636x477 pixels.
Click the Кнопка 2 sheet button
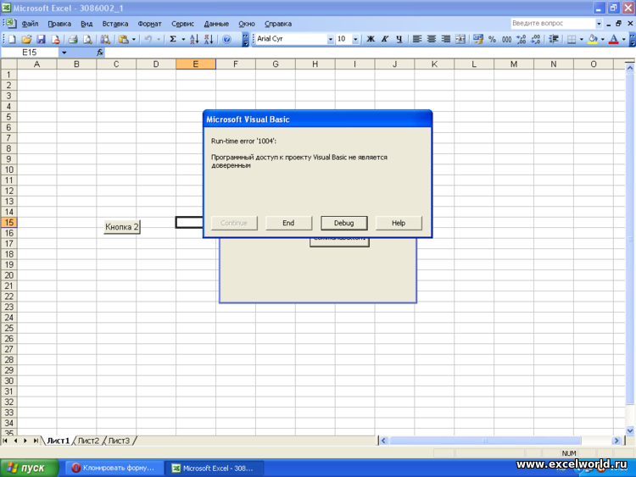click(121, 227)
